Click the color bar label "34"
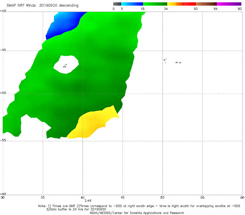The image size is (245, 215). [x=166, y=9]
